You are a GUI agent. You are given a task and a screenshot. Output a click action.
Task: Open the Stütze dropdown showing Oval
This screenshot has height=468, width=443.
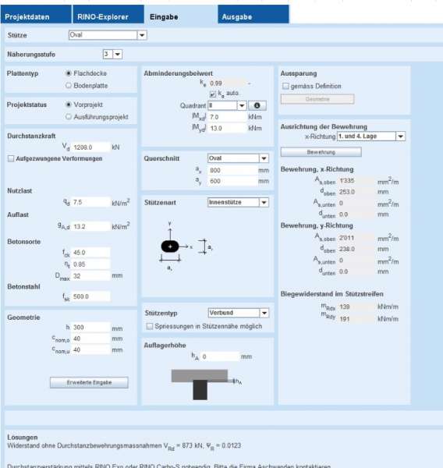point(108,35)
